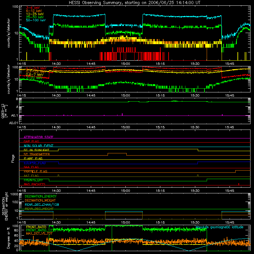Select the MAX_DET_VS_TOT legend label

click(39, 233)
